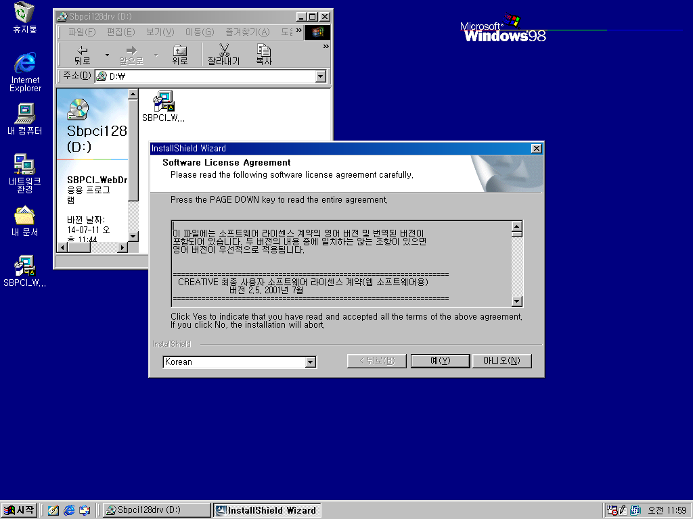Open the Explorer address bar dropdown

[321, 77]
